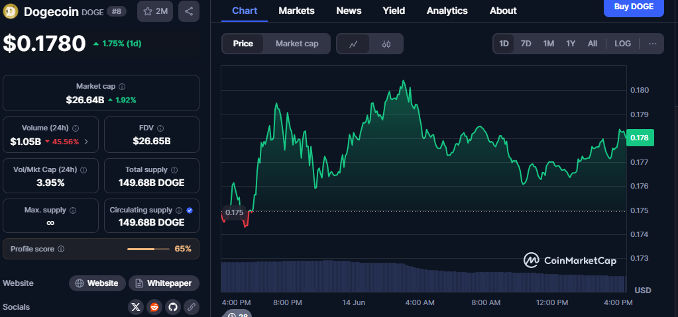Open the Yield tab
The height and width of the screenshot is (317, 678).
pos(394,11)
